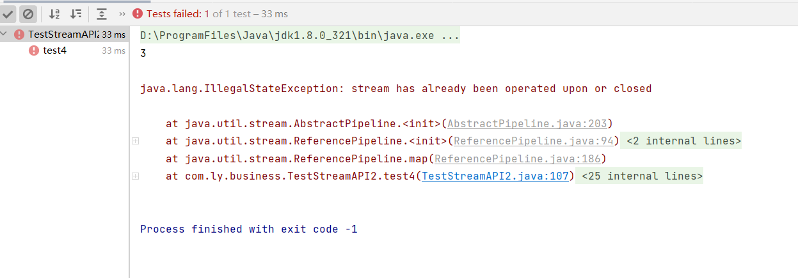Click the red error icon beside test4
798x278 pixels.
pos(34,50)
